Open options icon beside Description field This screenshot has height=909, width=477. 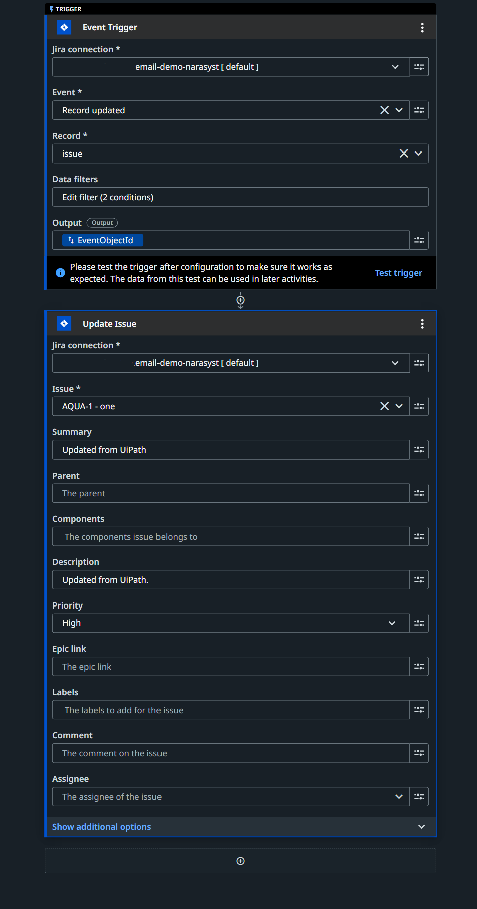point(419,580)
